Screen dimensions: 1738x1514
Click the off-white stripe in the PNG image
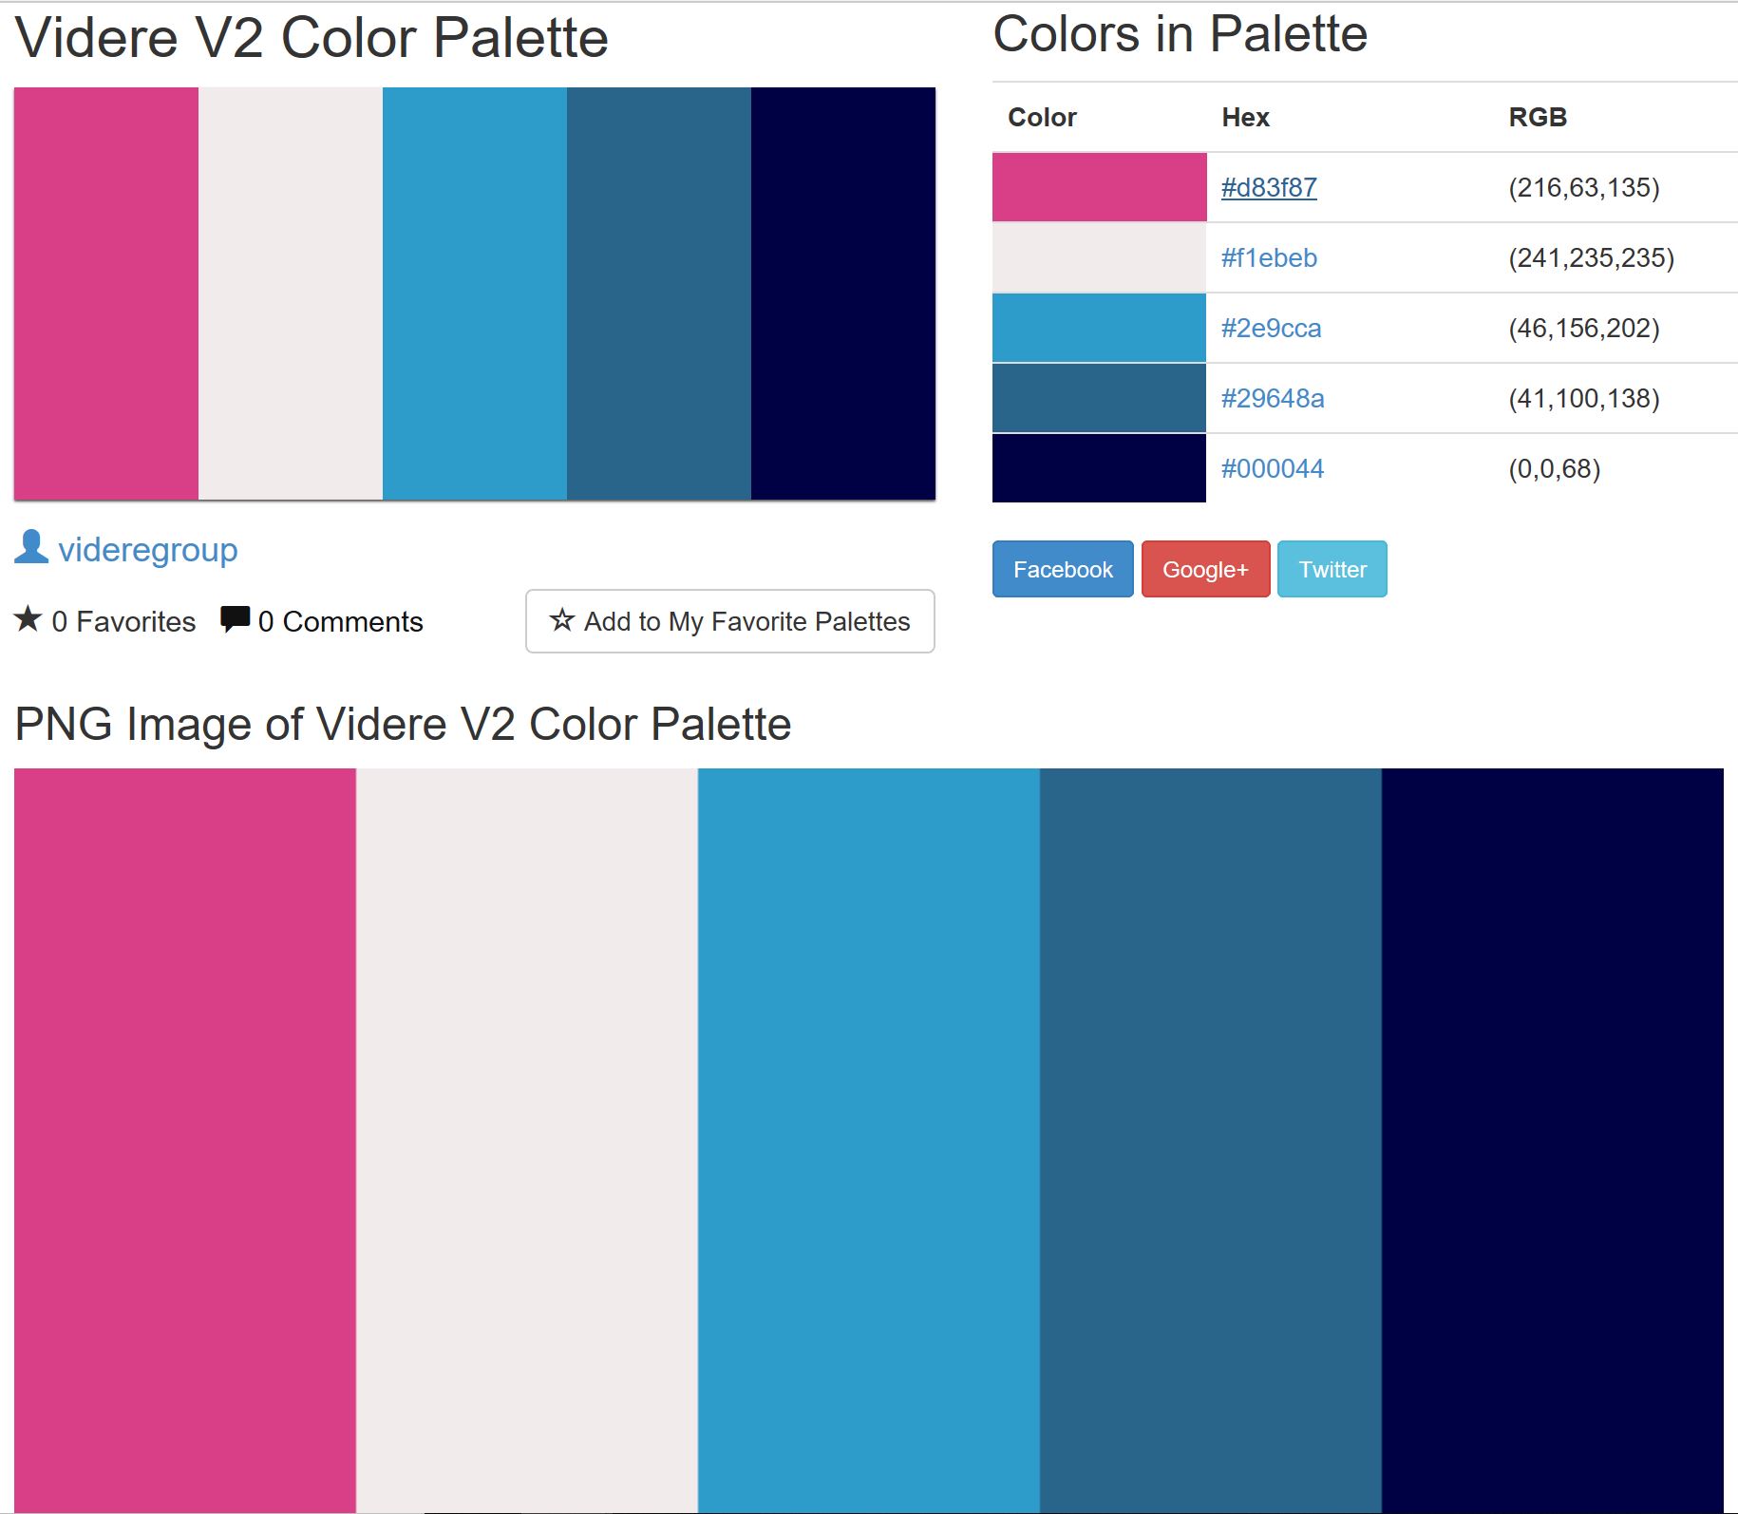click(x=527, y=1139)
